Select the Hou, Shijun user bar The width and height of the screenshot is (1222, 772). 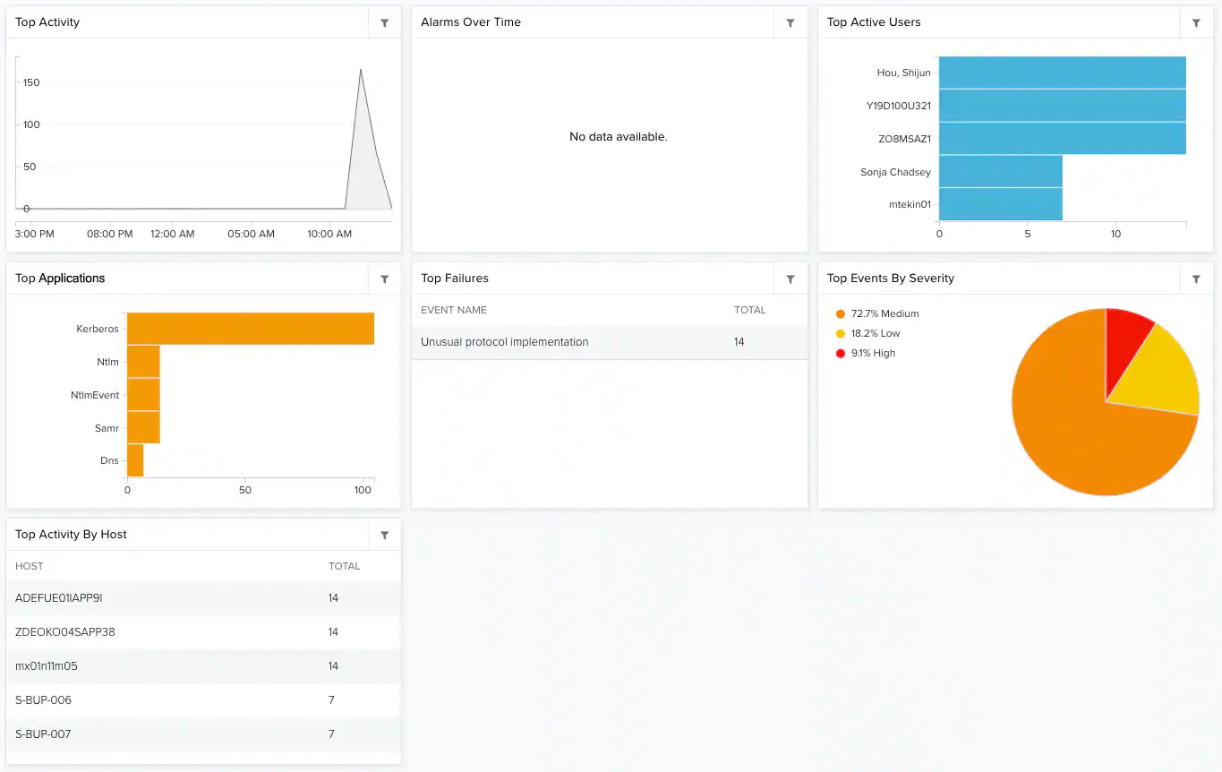[x=1063, y=73]
